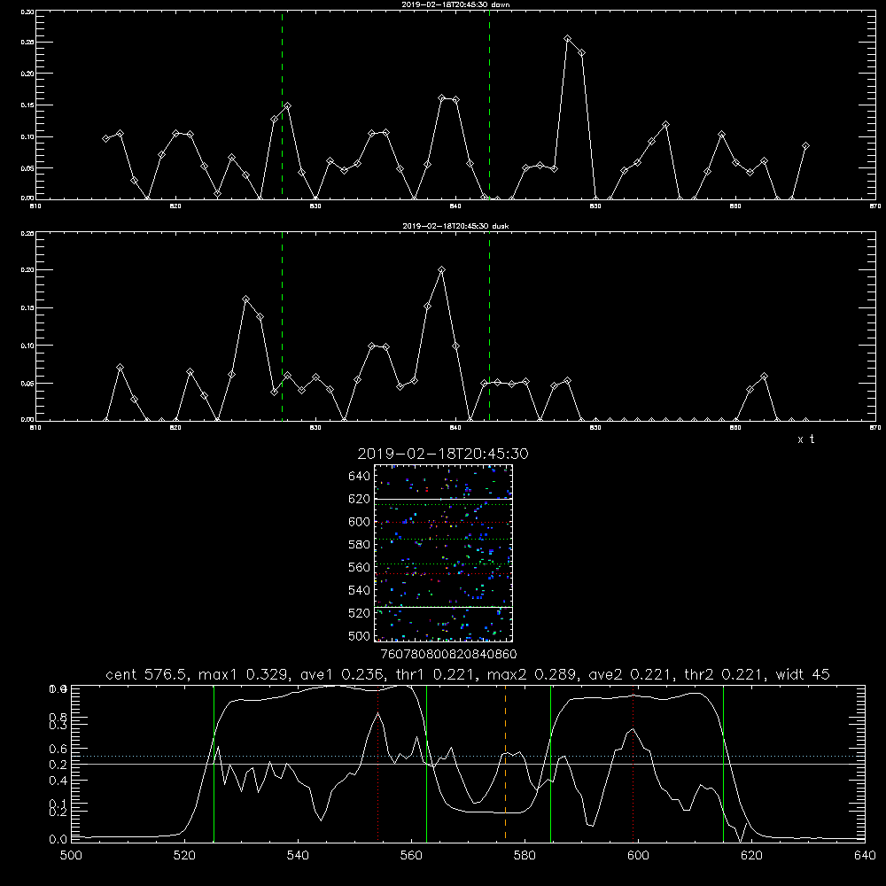Click the "500" label on scatter image y-axis
The image size is (886, 886).
[x=359, y=635]
